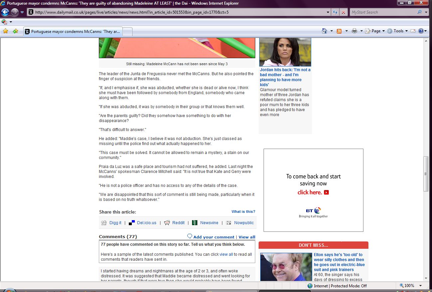Click the Add your comment link

214,237
